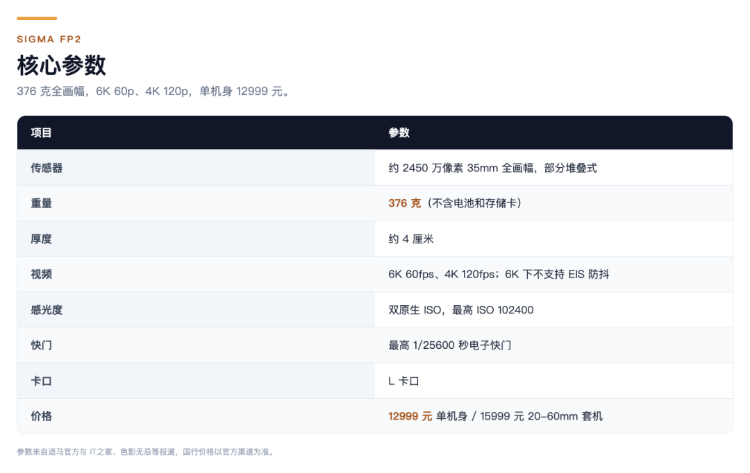Click the cell 最高 1/25600 秒电子快门
The image size is (750, 473).
(449, 345)
